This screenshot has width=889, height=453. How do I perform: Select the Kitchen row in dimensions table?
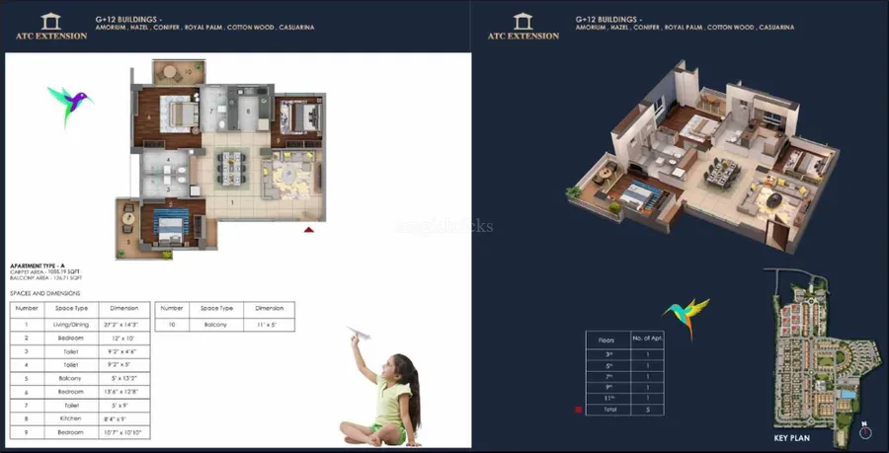coord(80,418)
